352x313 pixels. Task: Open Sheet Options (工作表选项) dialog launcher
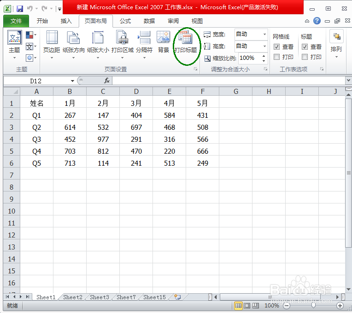click(x=322, y=69)
